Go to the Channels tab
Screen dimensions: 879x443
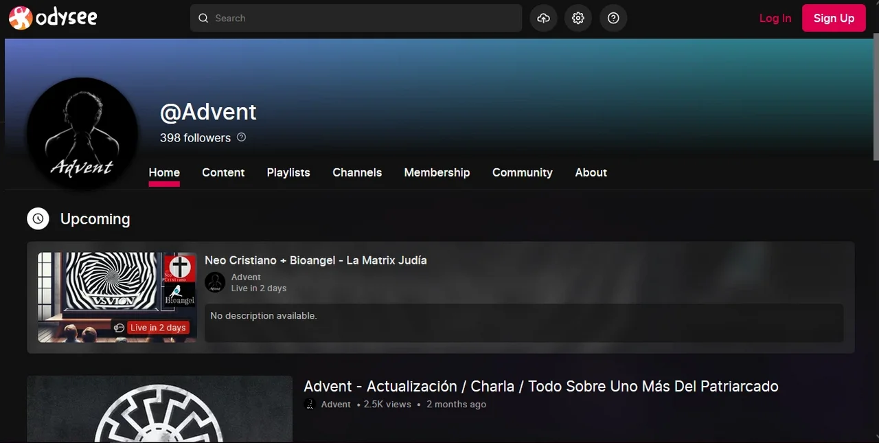(357, 172)
